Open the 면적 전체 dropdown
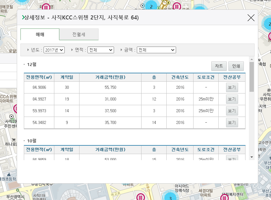 101,50
